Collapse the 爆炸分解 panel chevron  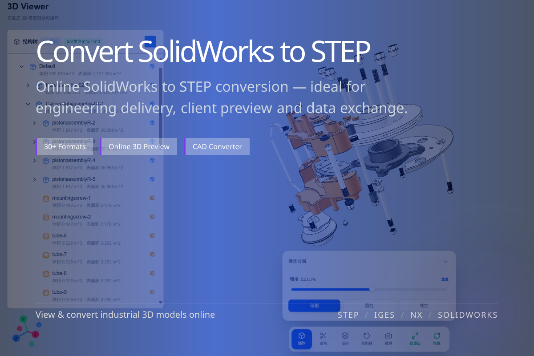coord(445,261)
